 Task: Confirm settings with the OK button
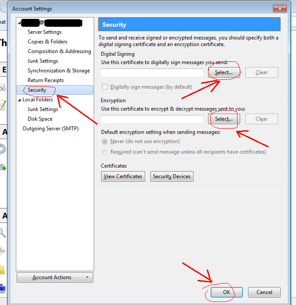tap(227, 292)
